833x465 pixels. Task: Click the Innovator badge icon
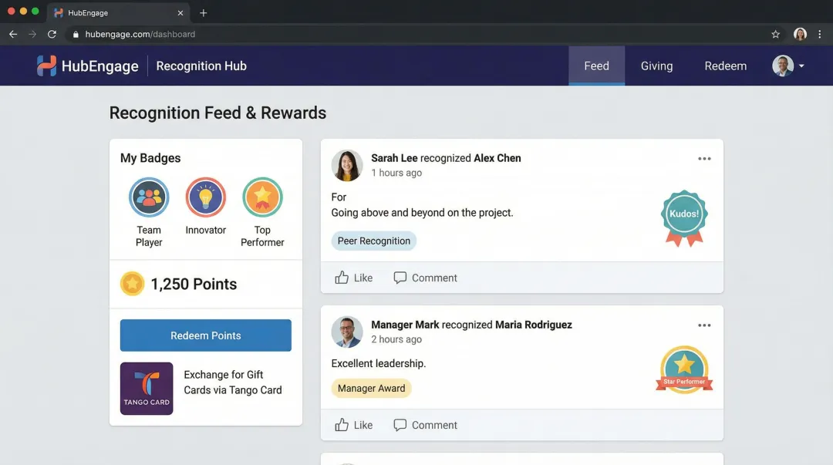tap(205, 197)
